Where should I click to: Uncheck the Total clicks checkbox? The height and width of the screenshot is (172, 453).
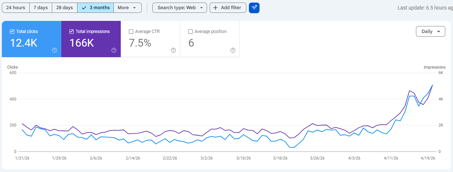[12, 32]
